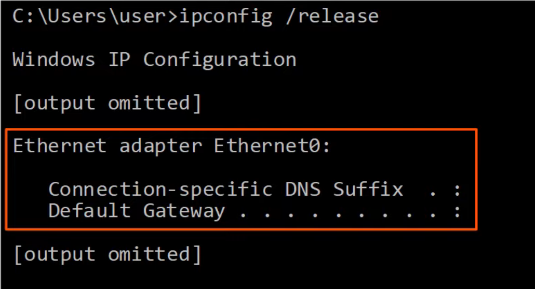Click the first word Ethernet before adapter
This screenshot has height=289, width=535.
point(60,146)
